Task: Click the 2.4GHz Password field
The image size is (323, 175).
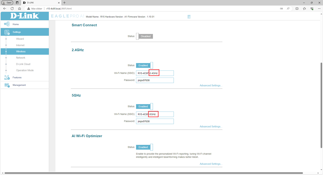Action: [155, 80]
